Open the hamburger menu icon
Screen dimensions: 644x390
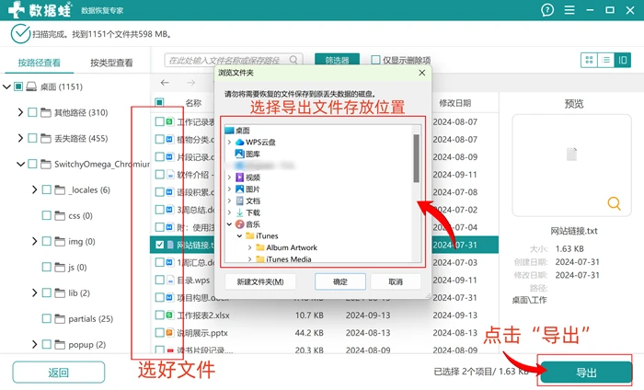coord(569,10)
